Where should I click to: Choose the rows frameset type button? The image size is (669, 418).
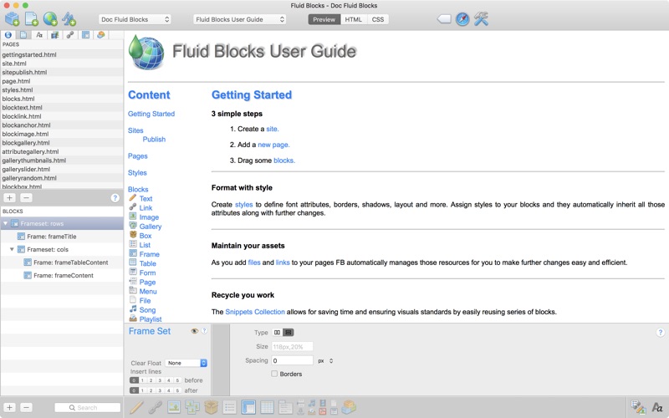[x=289, y=332]
